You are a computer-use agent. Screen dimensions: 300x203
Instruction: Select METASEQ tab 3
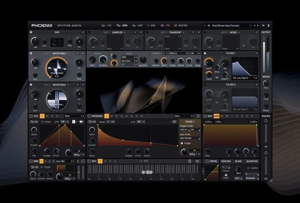(117, 116)
